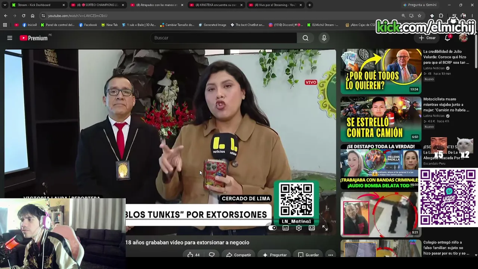The height and width of the screenshot is (269, 478).
Task: Open Motociclista muere mientras viajaba video title
Action: click(x=446, y=105)
